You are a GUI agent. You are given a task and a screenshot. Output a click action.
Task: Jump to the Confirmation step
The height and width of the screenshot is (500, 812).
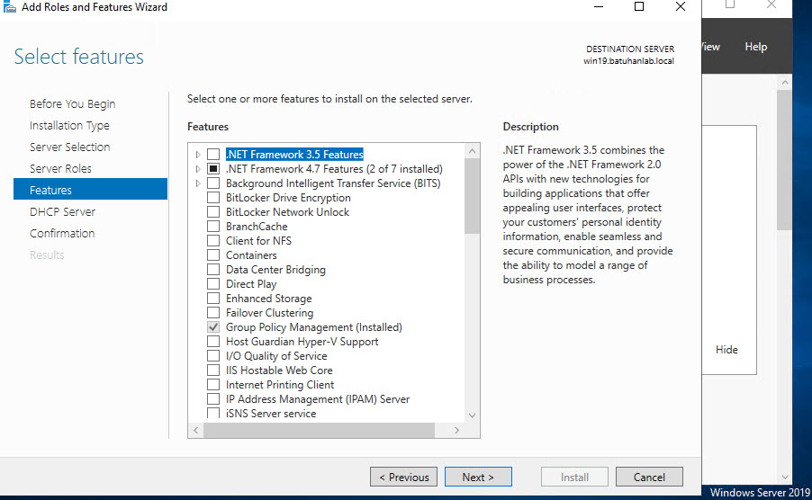coord(62,234)
